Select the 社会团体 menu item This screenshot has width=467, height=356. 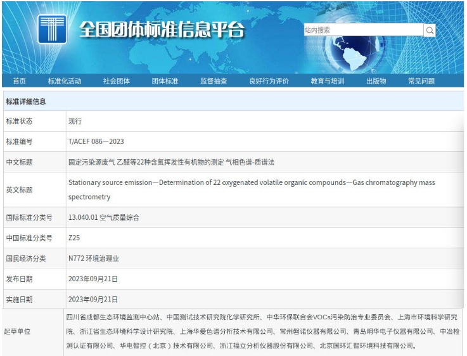coord(117,81)
